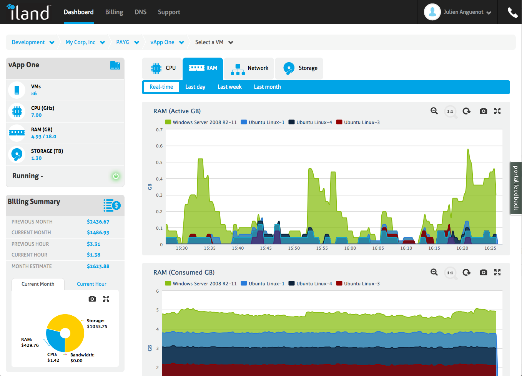Viewport: 522px width, 376px height.
Task: Click the phone icon in header
Action: (x=513, y=12)
